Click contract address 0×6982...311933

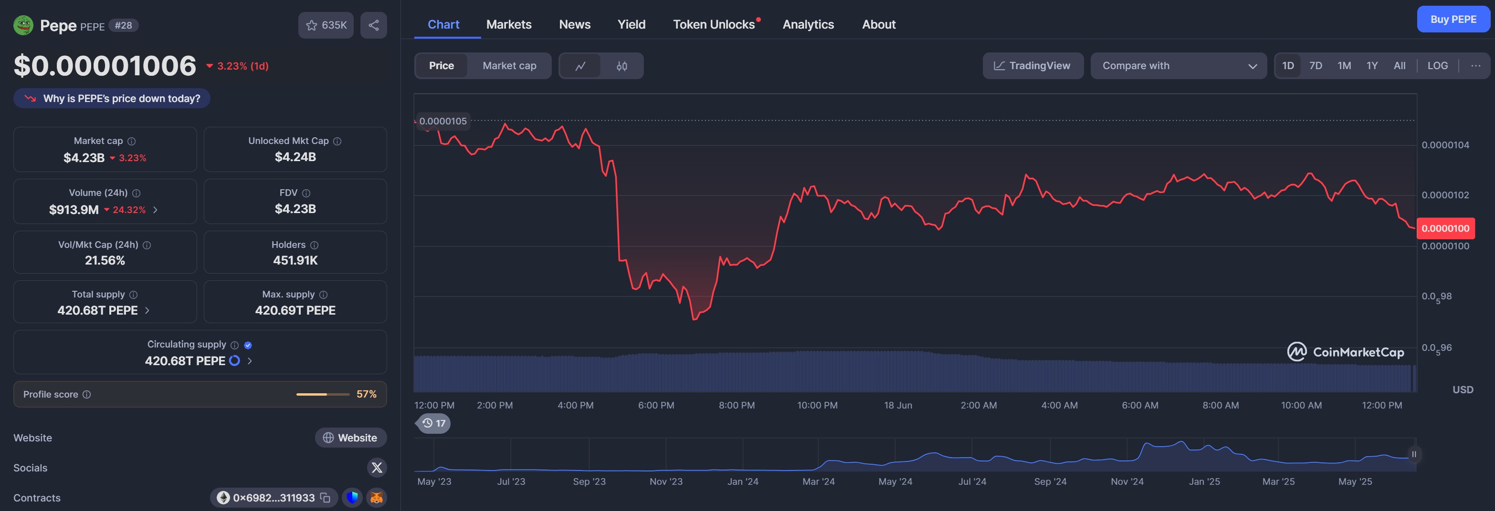pyautogui.click(x=274, y=498)
